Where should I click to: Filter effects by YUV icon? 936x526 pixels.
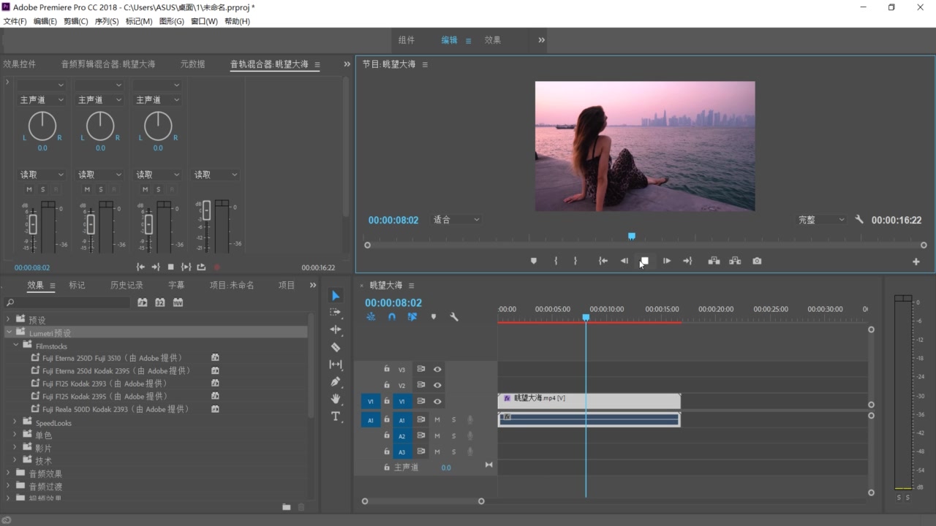(178, 302)
